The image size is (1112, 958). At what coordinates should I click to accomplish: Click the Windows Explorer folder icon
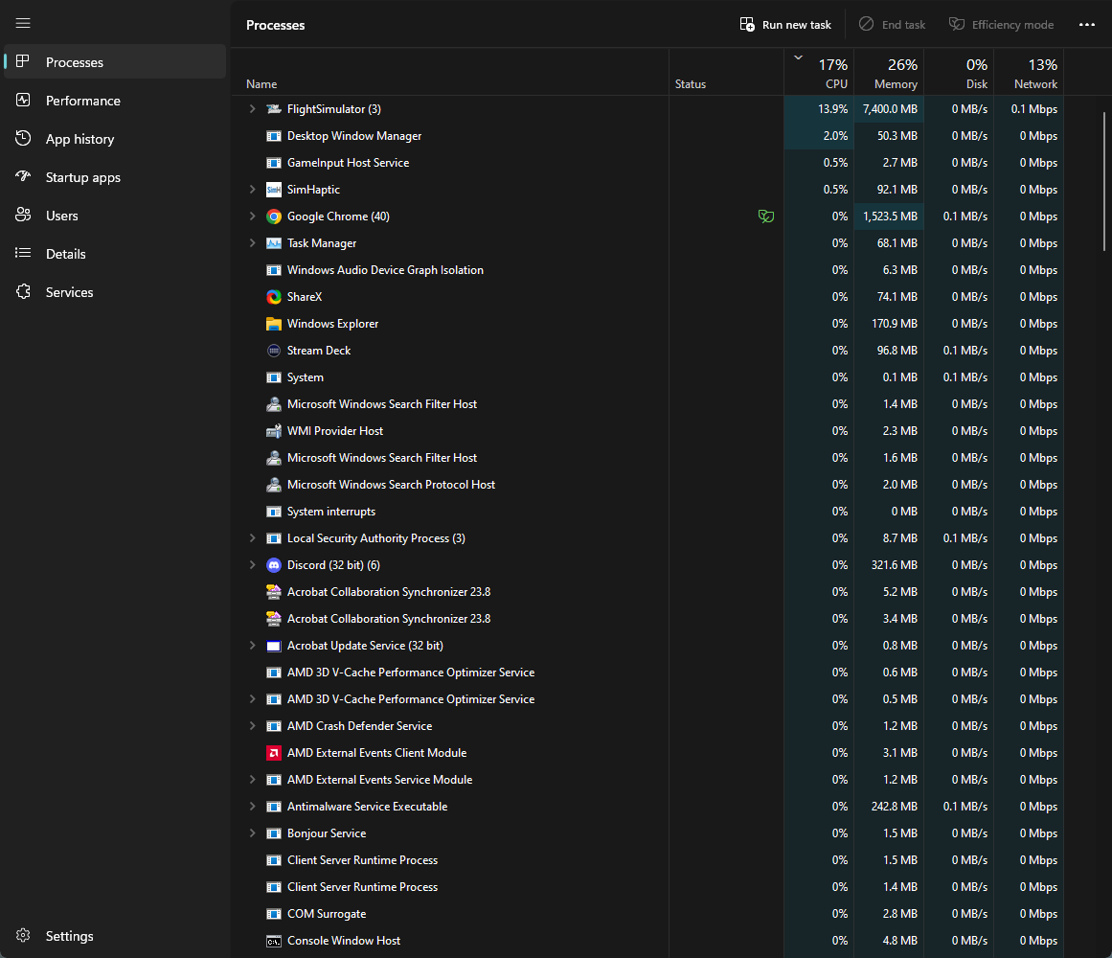[x=274, y=324]
